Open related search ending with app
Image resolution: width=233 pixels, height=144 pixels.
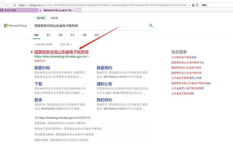(x=191, y=83)
